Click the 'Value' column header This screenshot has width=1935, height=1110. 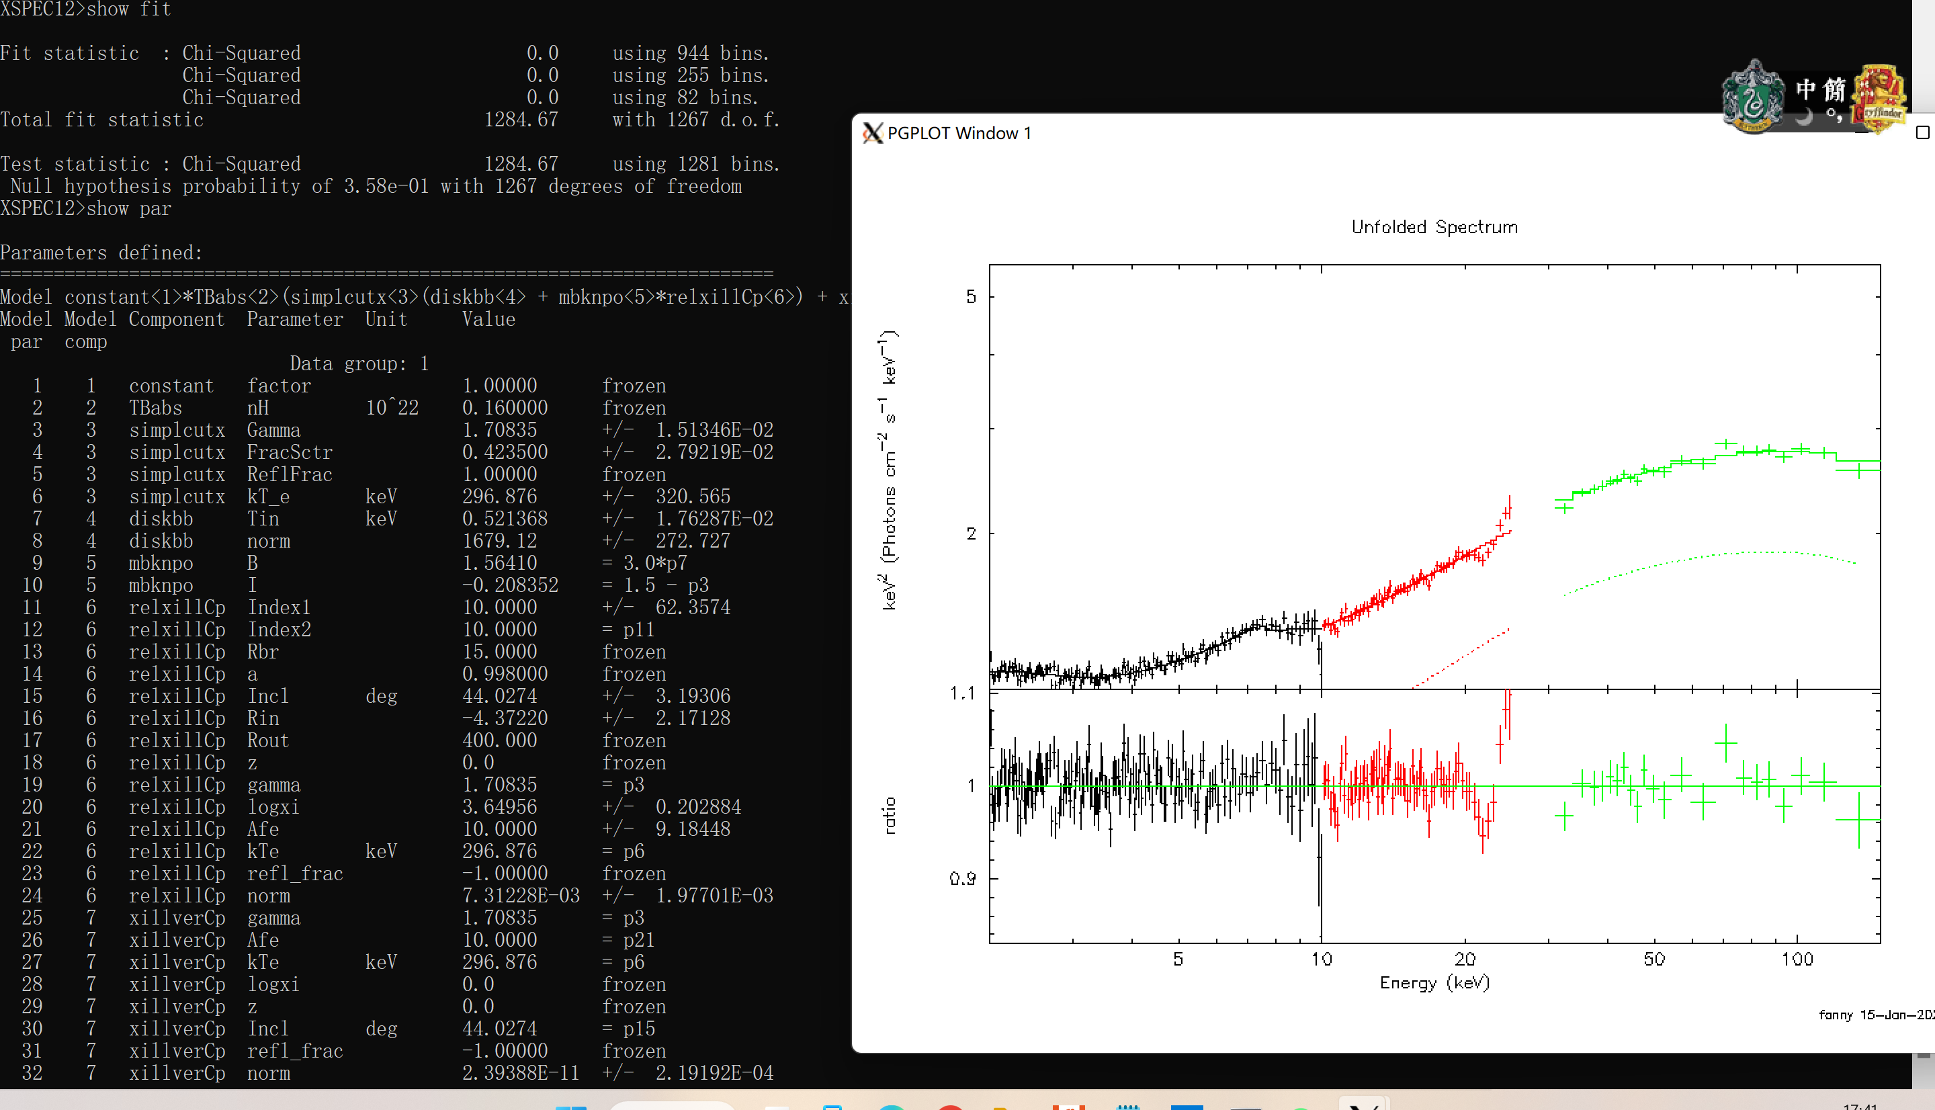[x=488, y=318]
